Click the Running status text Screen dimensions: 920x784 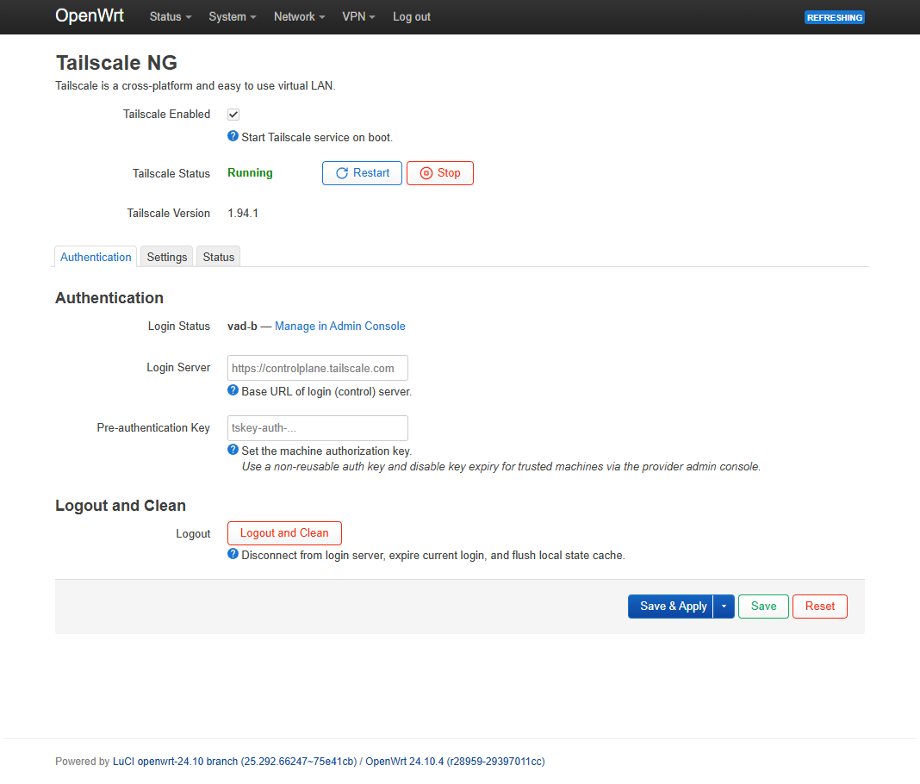click(x=250, y=173)
